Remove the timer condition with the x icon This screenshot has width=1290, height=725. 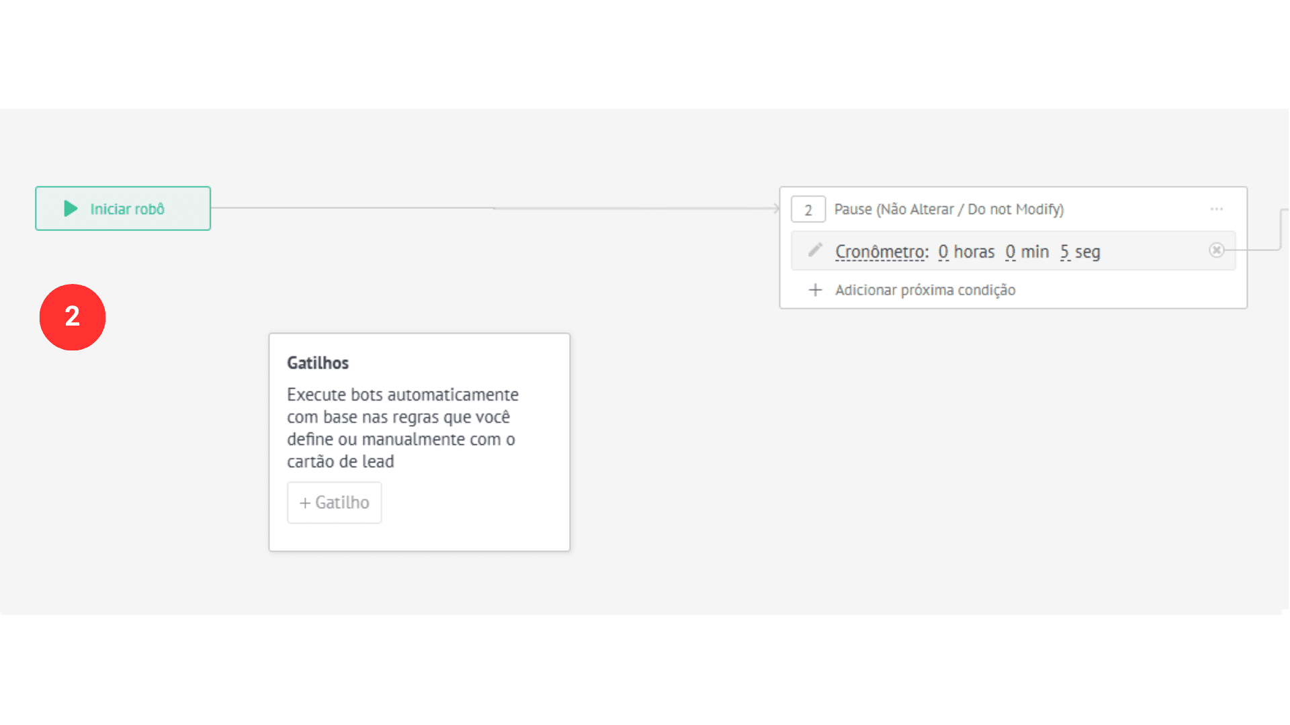click(1216, 250)
